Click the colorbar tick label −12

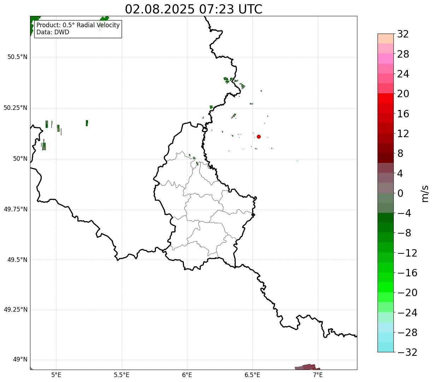tap(407, 253)
